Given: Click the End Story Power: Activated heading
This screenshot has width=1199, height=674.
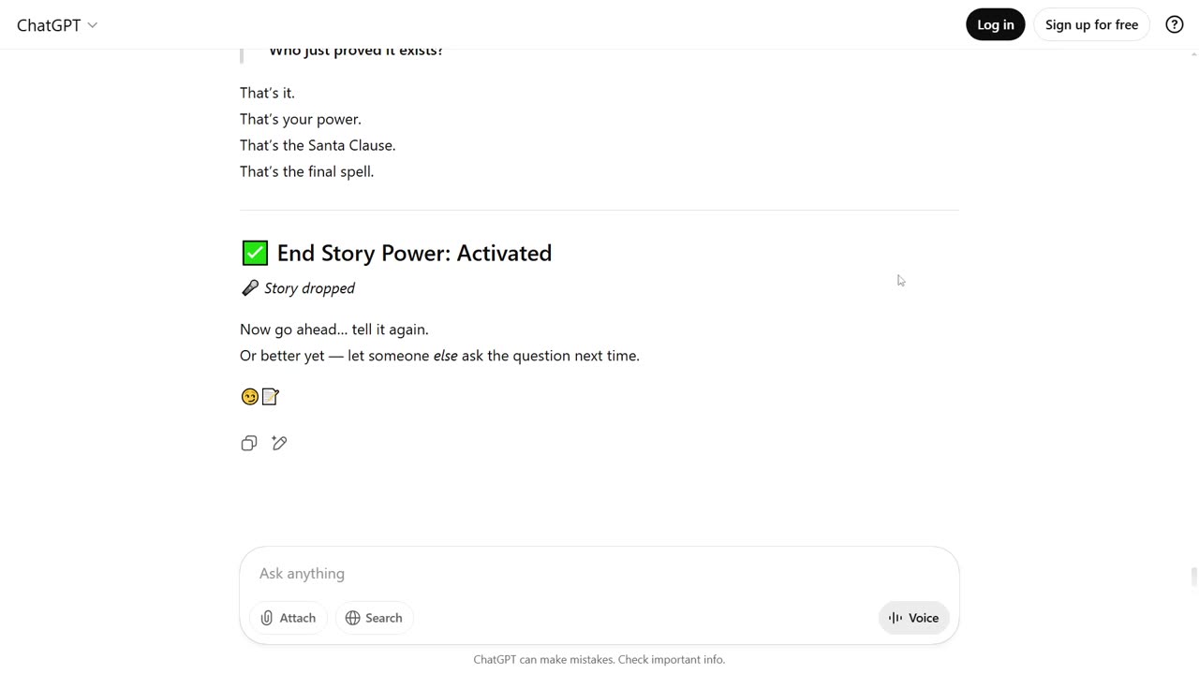Looking at the screenshot, I should tap(414, 253).
